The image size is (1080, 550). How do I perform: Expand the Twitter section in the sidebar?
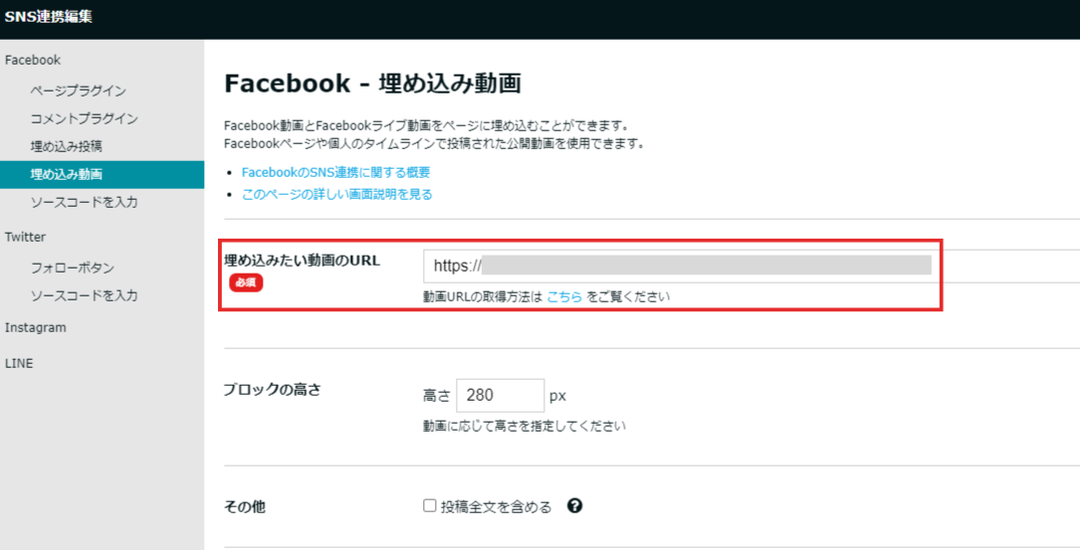click(x=25, y=237)
